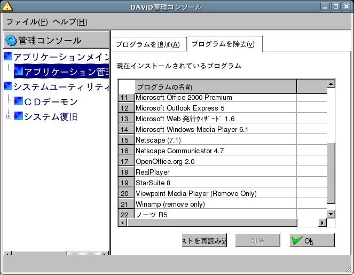Click the green checkmark on Ok button
The width and height of the screenshot is (354, 275).
click(x=297, y=240)
